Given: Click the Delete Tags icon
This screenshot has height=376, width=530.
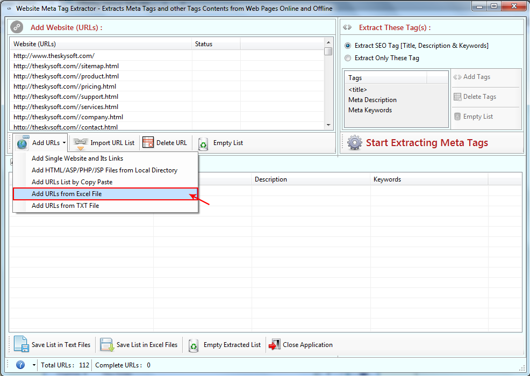Looking at the screenshot, I should point(457,97).
